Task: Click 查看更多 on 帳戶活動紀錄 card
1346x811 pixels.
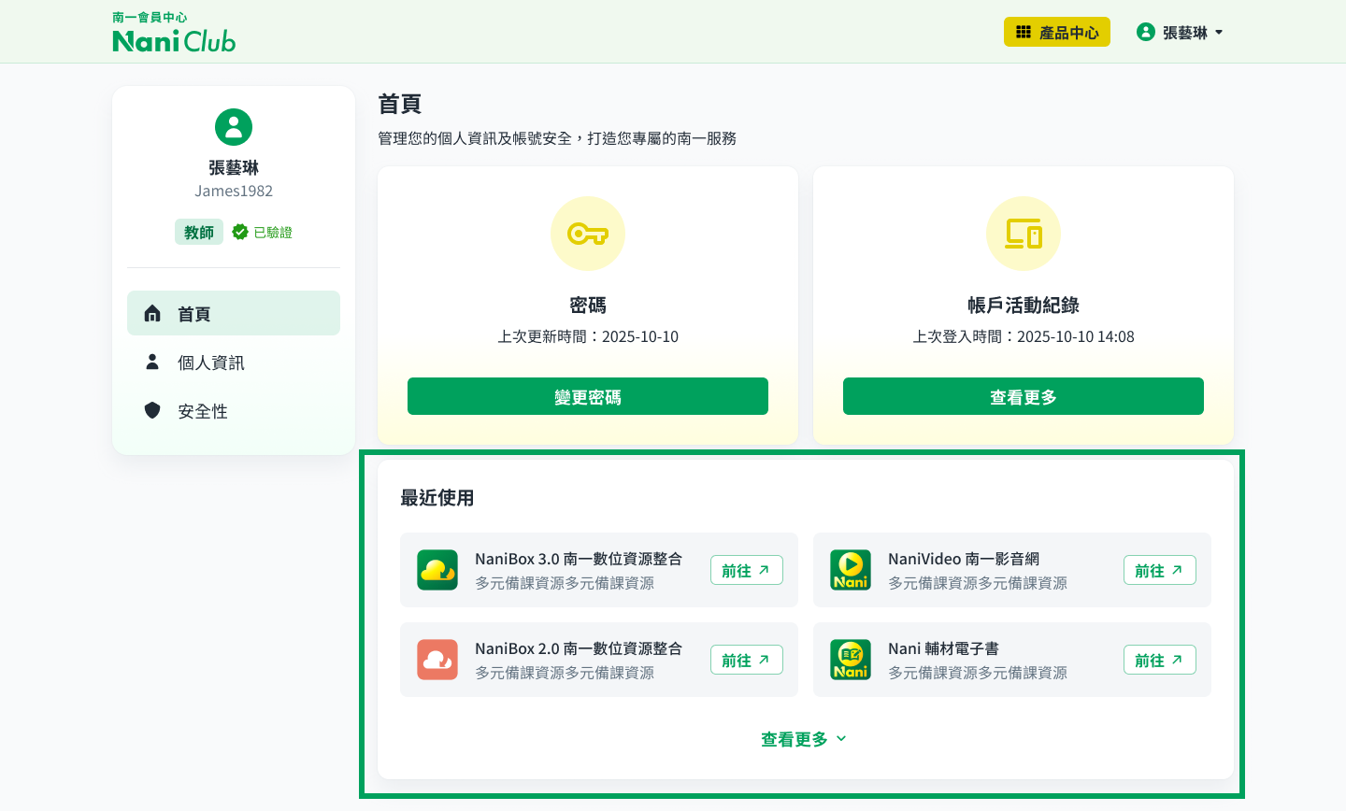Action: (1024, 396)
